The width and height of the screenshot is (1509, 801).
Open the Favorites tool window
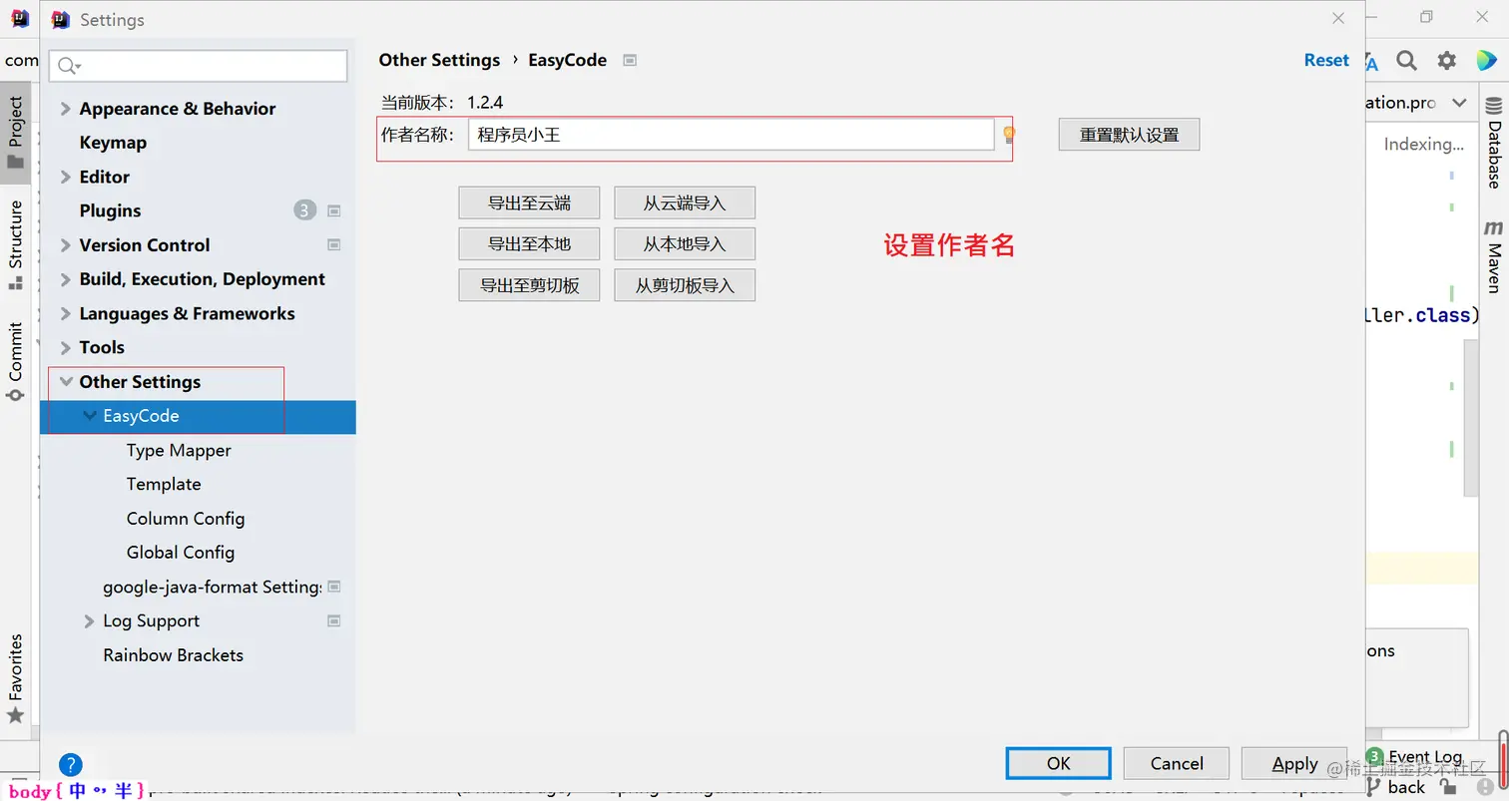pyautogui.click(x=16, y=678)
